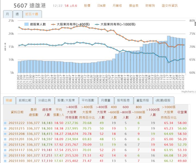Viewport: 196px width, 163px height.
Task: Switch to the 週 period tab
Action: point(17,14)
